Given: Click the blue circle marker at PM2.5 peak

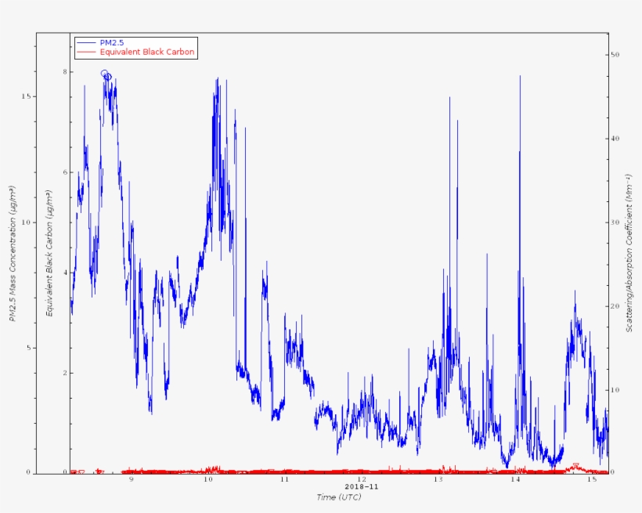Looking at the screenshot, I should pyautogui.click(x=104, y=74).
